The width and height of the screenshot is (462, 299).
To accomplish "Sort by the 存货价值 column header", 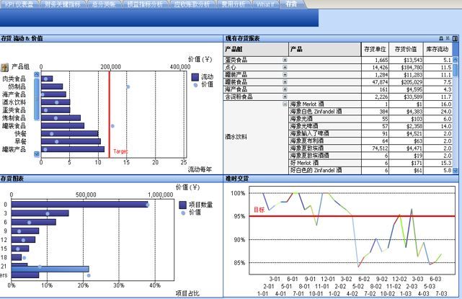I will (407, 48).
